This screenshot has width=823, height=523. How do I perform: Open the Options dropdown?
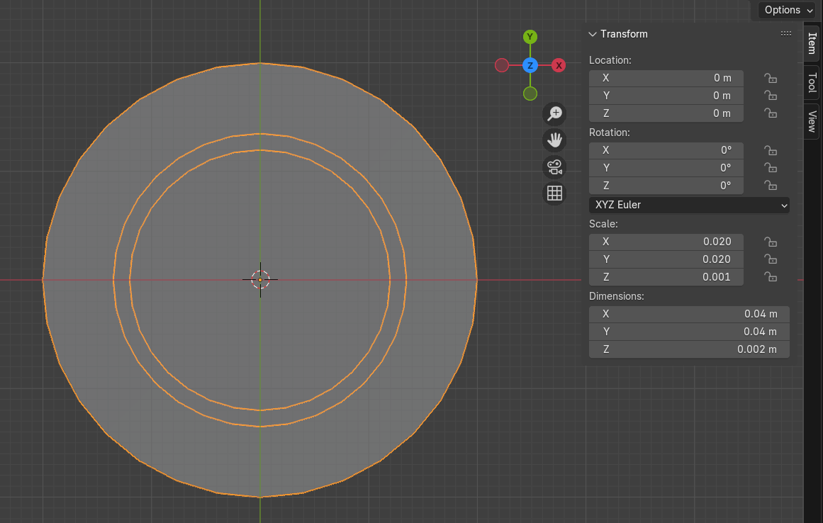click(787, 10)
